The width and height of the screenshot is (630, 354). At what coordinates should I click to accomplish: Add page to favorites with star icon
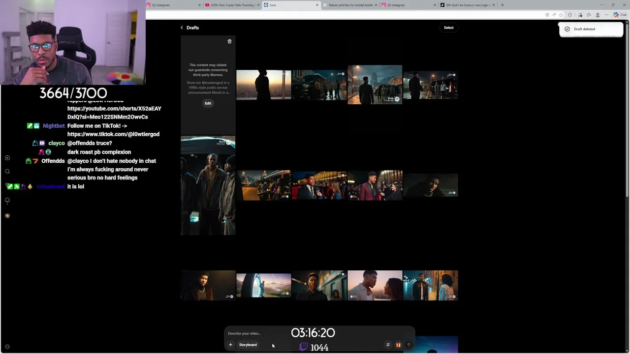coord(561,15)
